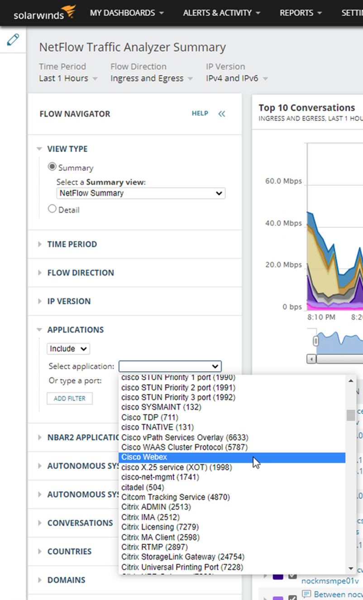The image size is (363, 600).
Task: Select 'Citrix StorageLink Gateway (24754)'
Action: point(232,557)
